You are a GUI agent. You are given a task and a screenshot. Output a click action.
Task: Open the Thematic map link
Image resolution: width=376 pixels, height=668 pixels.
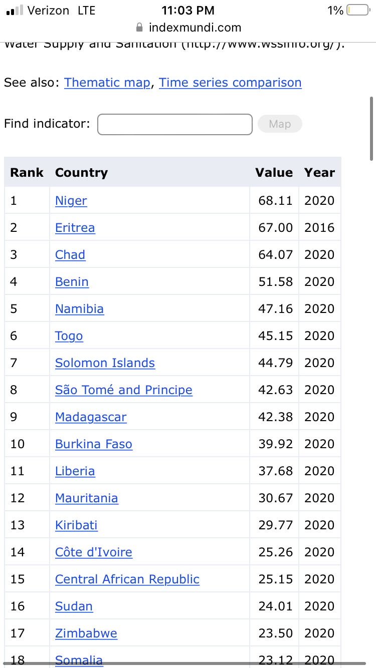click(x=107, y=83)
